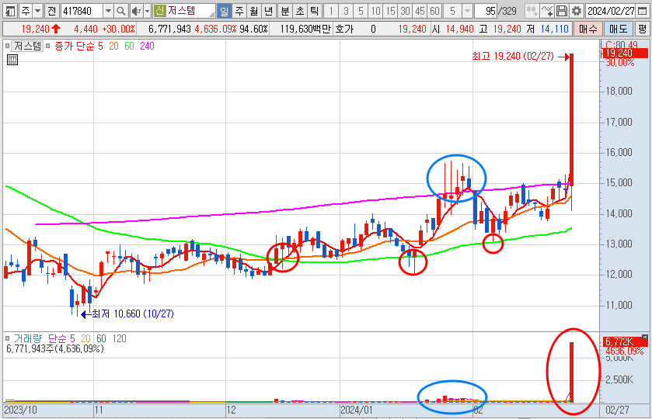This screenshot has height=419, width=652.
Task: Click the 종가 단순 indicator label
Action: (x=75, y=46)
